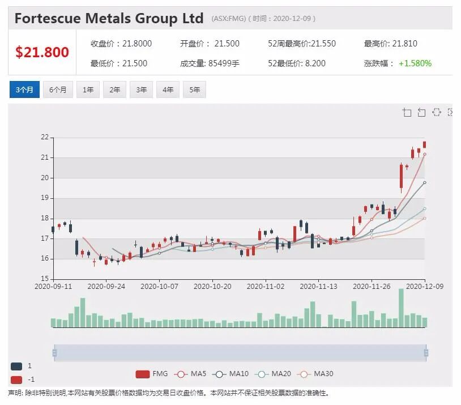The height and width of the screenshot is (405, 461).
Task: Click the y-axis label 15
Action: [45, 279]
